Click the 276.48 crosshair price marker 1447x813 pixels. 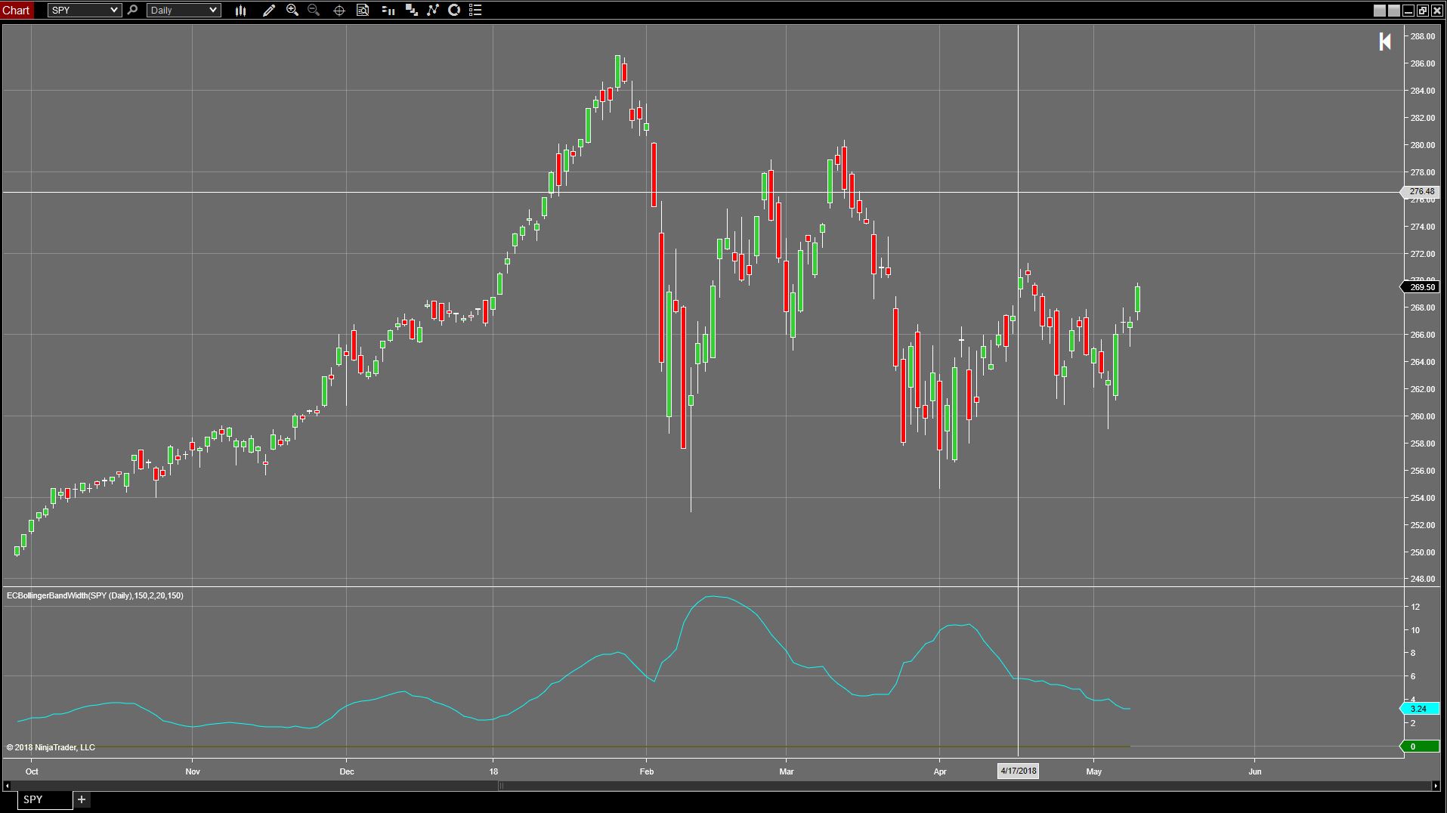pyautogui.click(x=1421, y=192)
